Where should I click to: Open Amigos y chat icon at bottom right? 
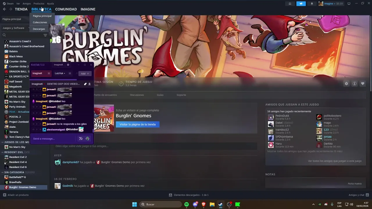coord(367,195)
